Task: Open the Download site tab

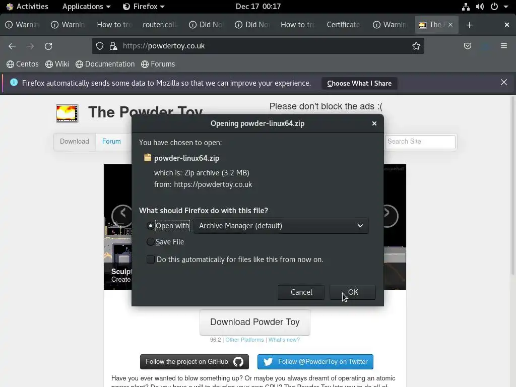Action: [x=75, y=142]
